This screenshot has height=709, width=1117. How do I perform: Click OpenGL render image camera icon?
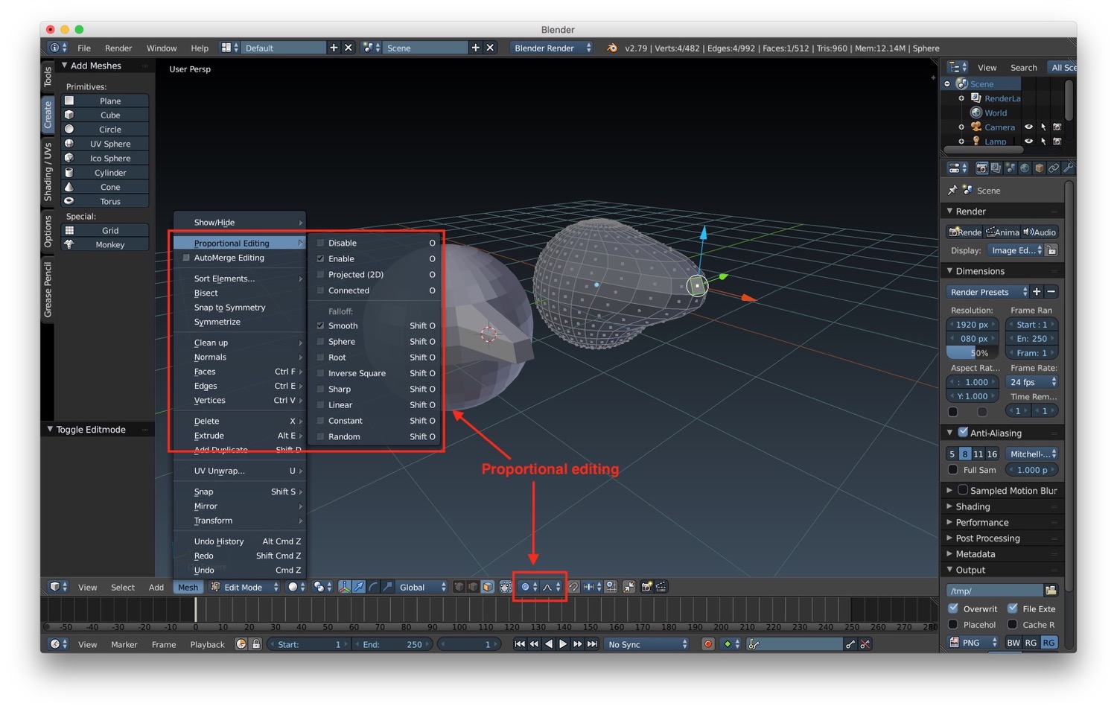click(646, 587)
